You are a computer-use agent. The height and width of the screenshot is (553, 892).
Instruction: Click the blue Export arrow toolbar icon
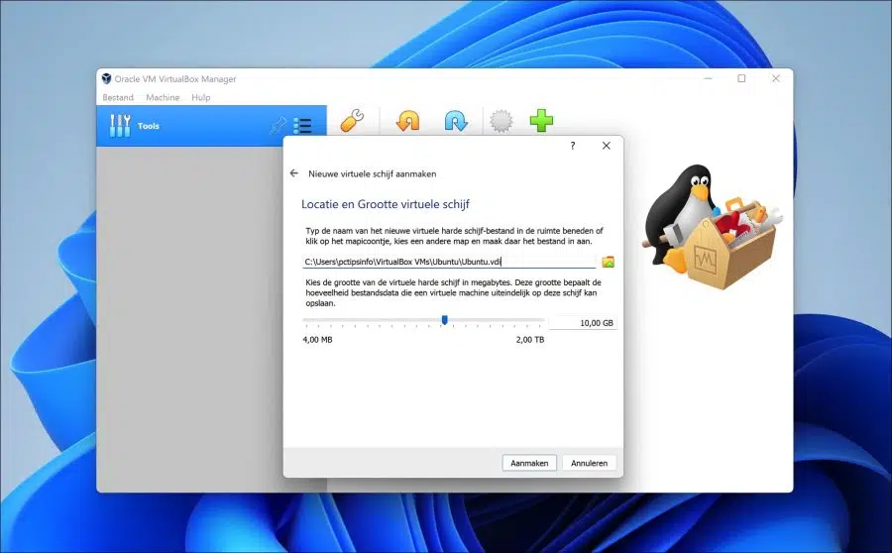pos(456,121)
